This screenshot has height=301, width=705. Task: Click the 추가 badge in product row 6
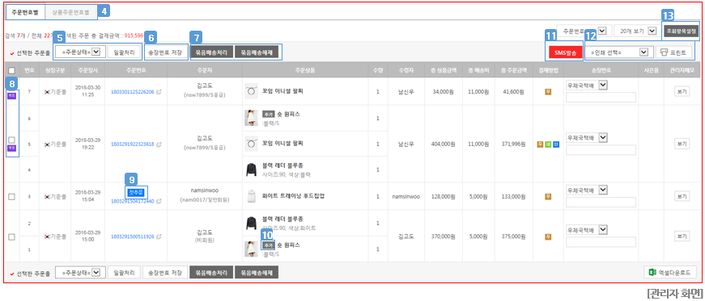(268, 115)
